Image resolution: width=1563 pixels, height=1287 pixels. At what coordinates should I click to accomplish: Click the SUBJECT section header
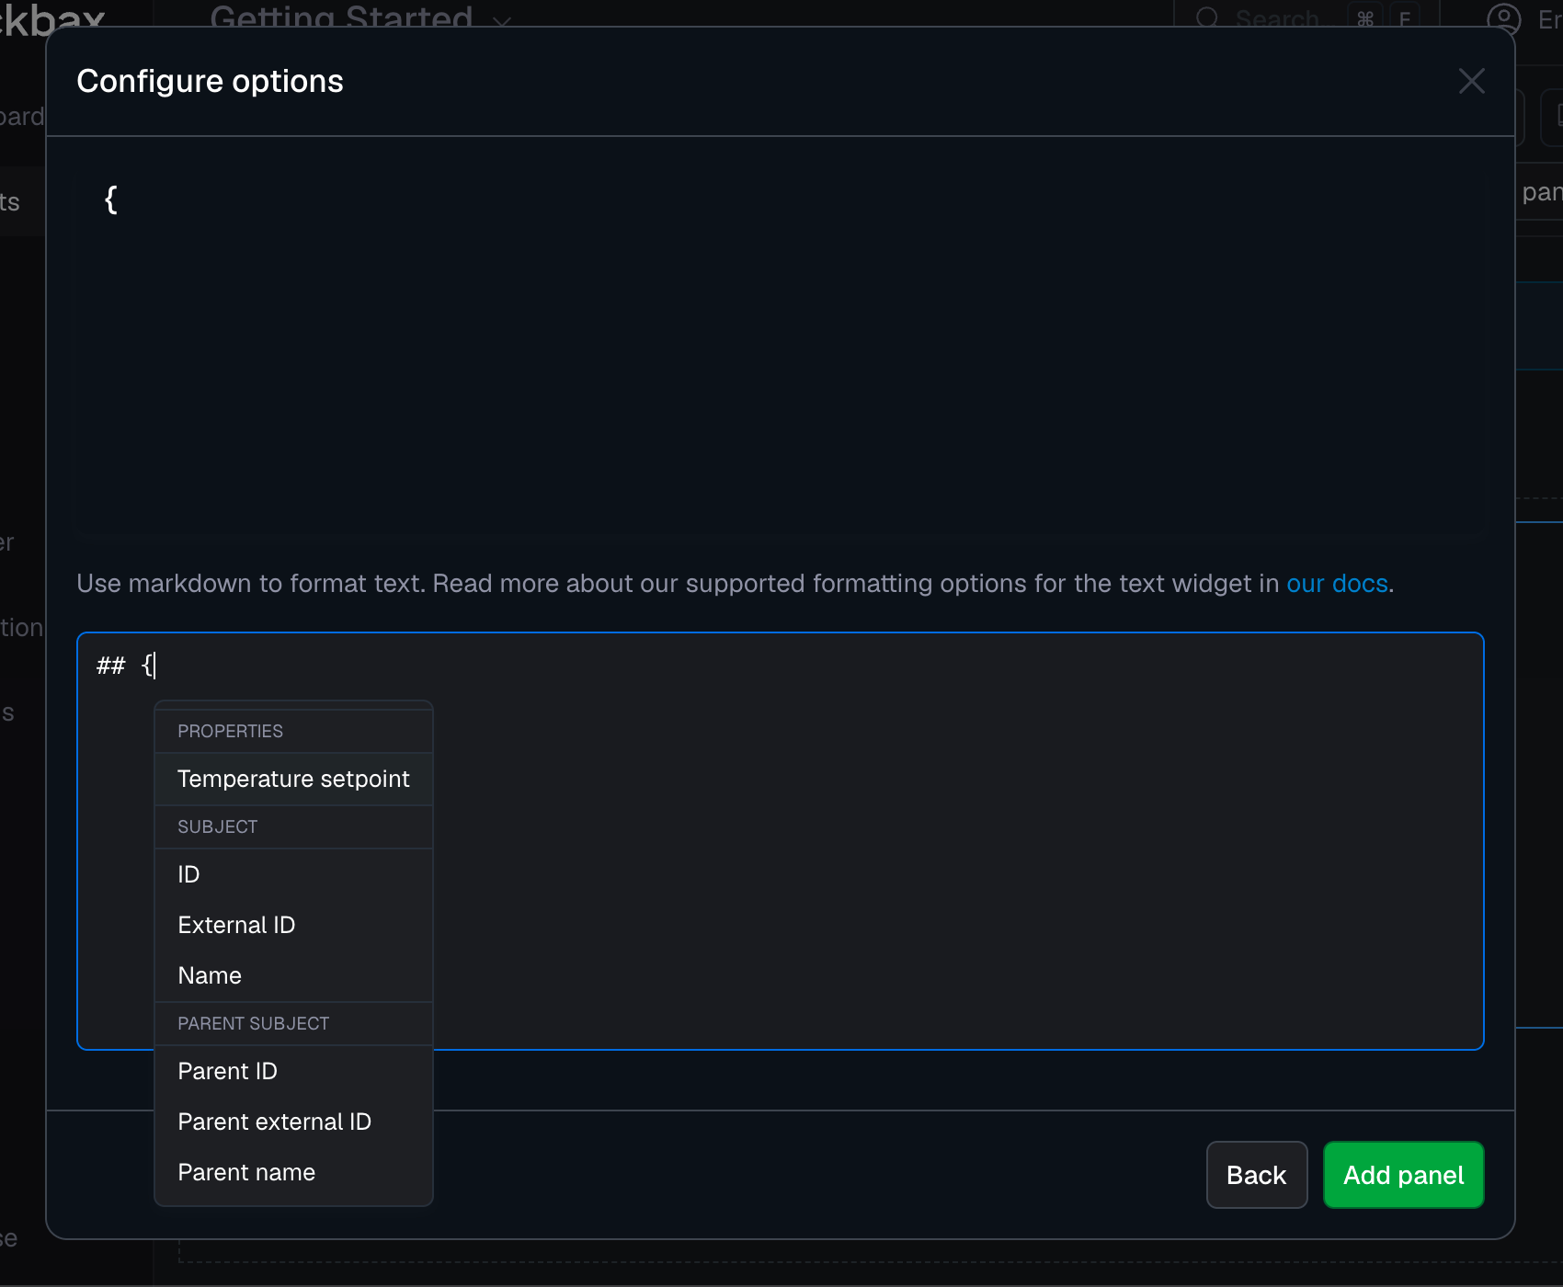[x=293, y=826]
